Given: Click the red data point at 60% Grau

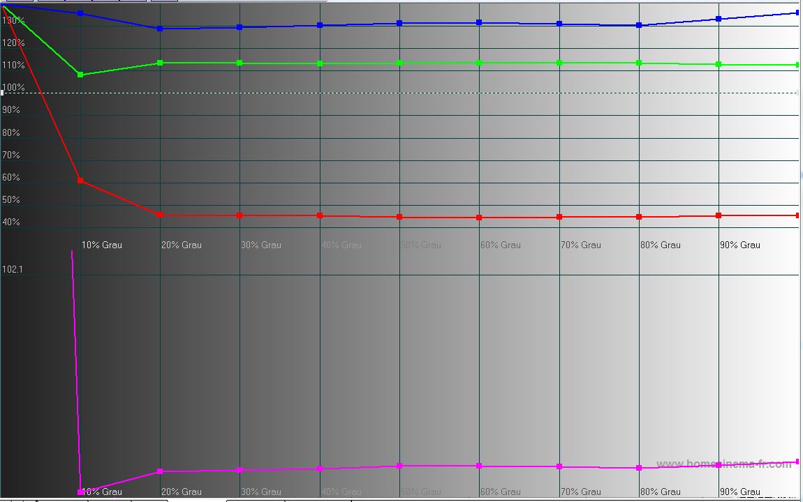Looking at the screenshot, I should pos(479,218).
